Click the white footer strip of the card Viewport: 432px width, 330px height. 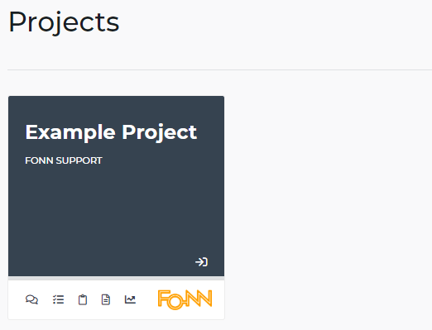click(116, 299)
